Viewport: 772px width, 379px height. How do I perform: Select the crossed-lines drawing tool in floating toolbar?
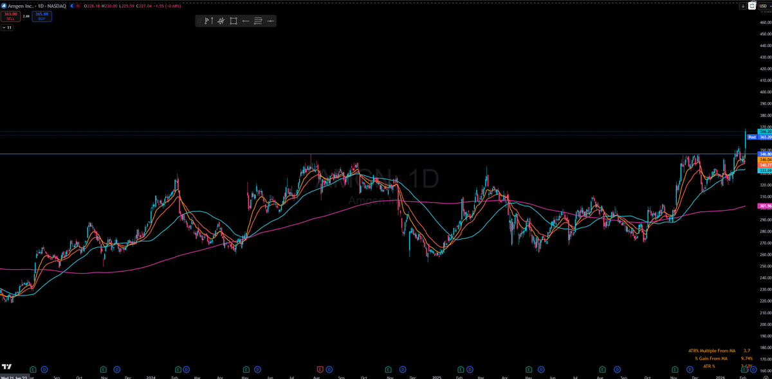pos(221,21)
